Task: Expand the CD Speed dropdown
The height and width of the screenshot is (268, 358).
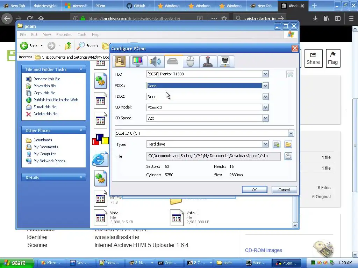Action: 265,118
